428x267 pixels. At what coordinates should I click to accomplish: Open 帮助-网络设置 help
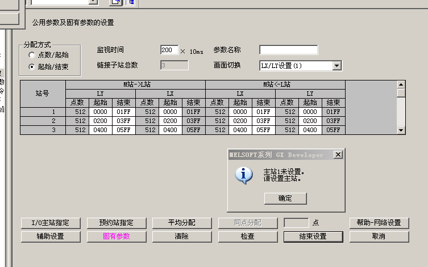point(379,223)
